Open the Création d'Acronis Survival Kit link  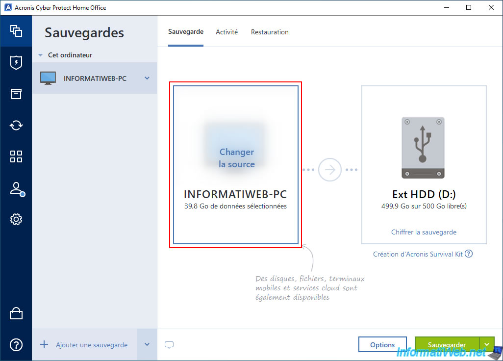418,254
